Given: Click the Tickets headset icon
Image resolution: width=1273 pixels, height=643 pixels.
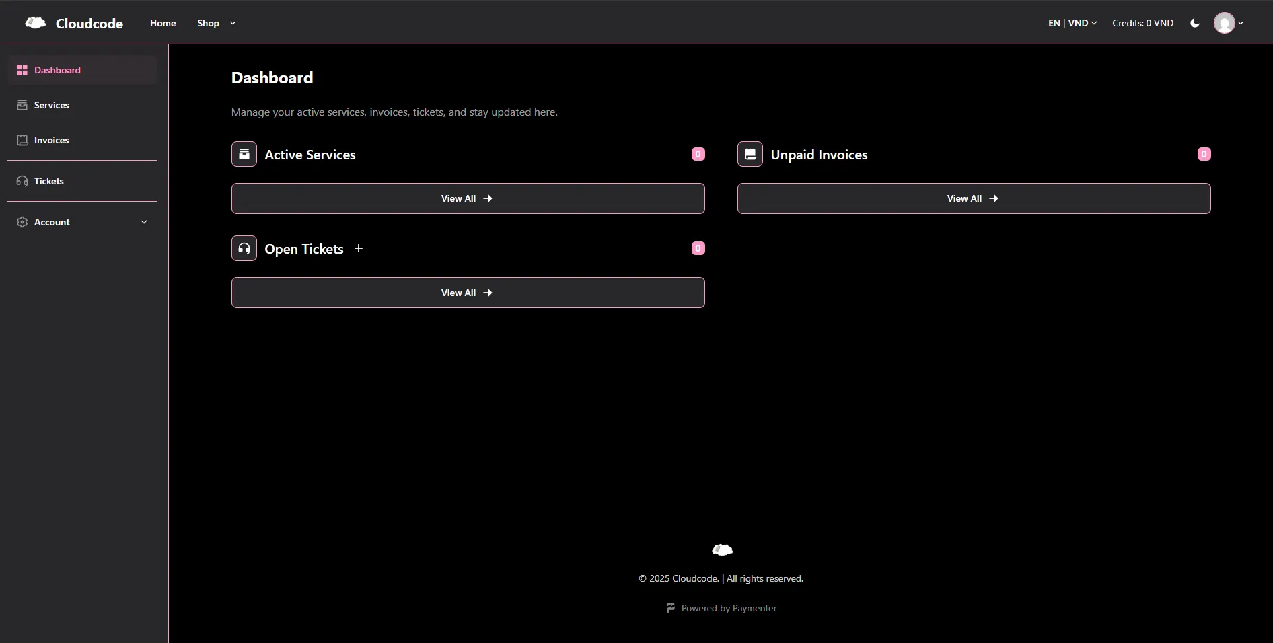Looking at the screenshot, I should pyautogui.click(x=22, y=180).
